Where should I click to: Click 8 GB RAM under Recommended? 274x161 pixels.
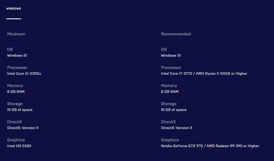tap(170, 92)
